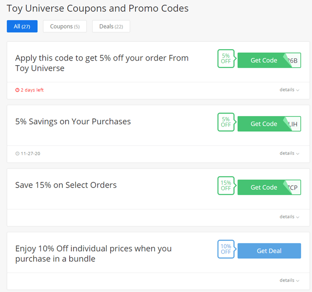This screenshot has height=292, width=312.
Task: Open the Enjoy 10% Off bundle offer title
Action: 94,254
